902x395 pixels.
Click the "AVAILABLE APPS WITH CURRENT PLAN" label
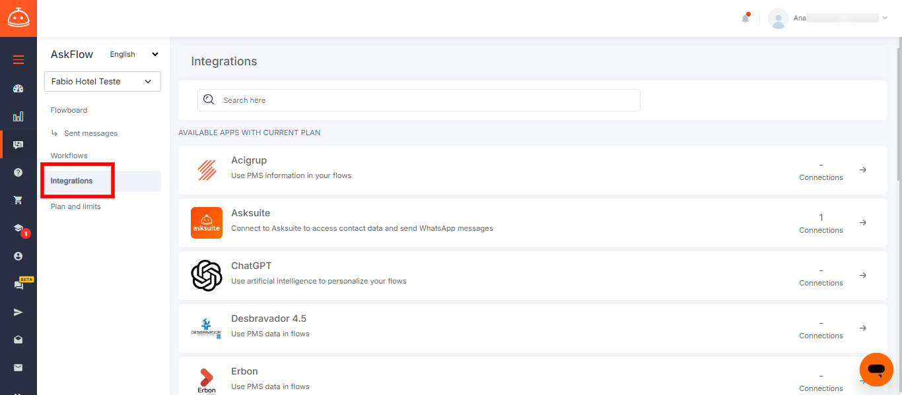pyautogui.click(x=250, y=133)
